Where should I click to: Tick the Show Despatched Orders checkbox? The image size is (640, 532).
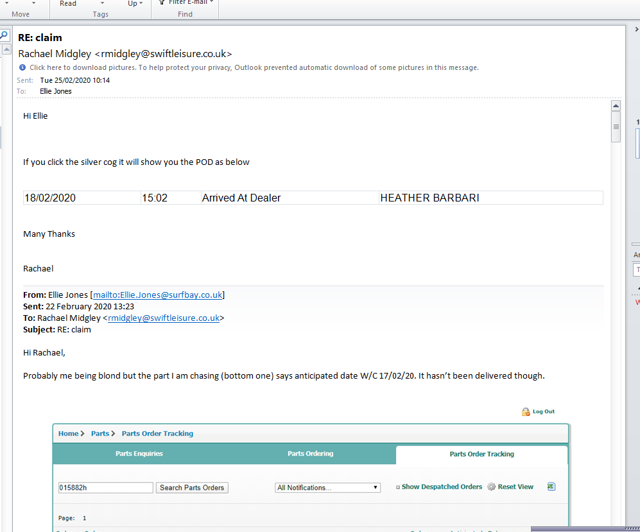tap(398, 487)
